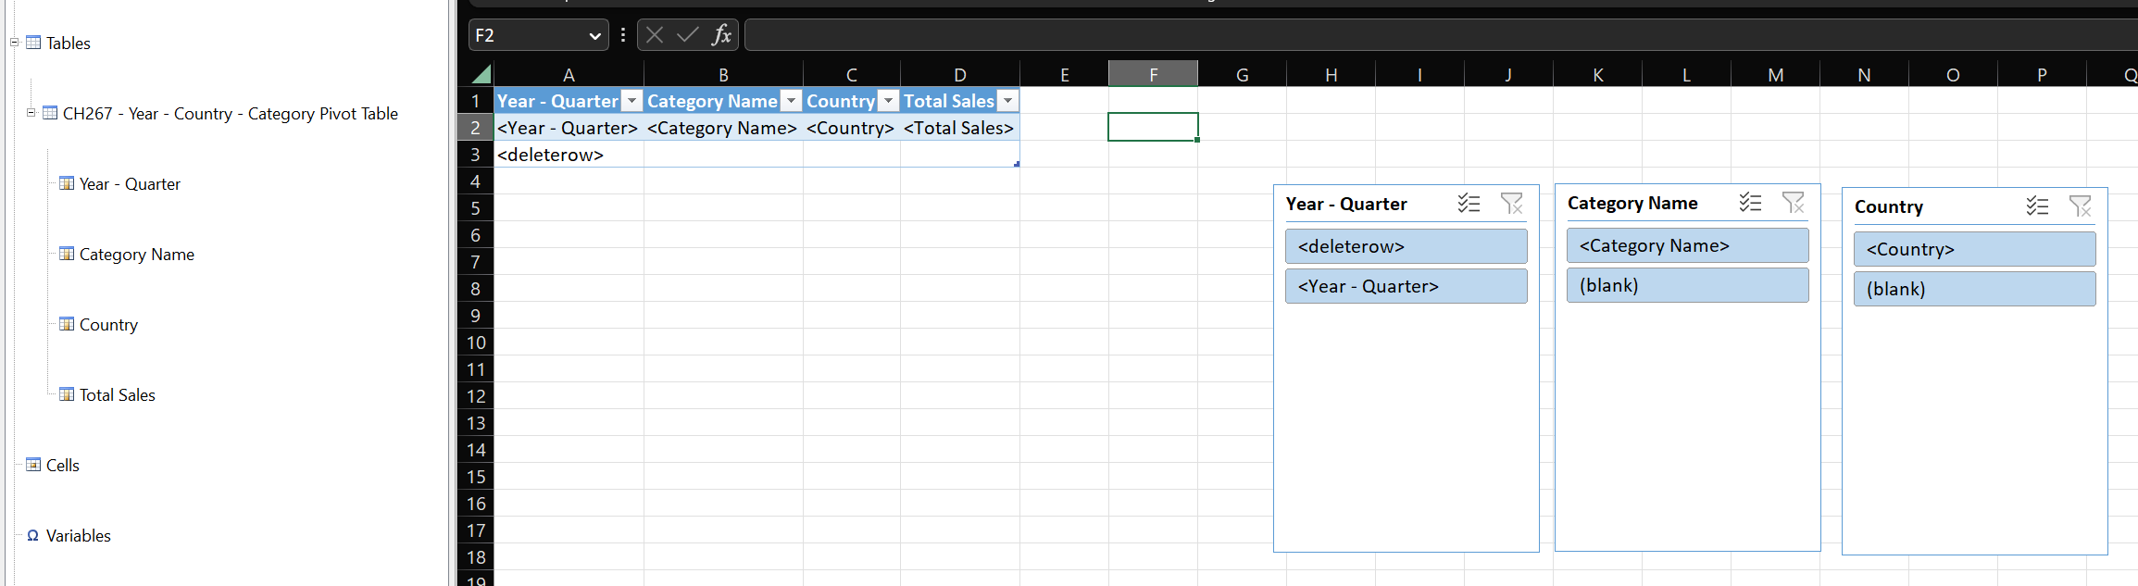Click cell D2 with <Total Sales>

959,128
